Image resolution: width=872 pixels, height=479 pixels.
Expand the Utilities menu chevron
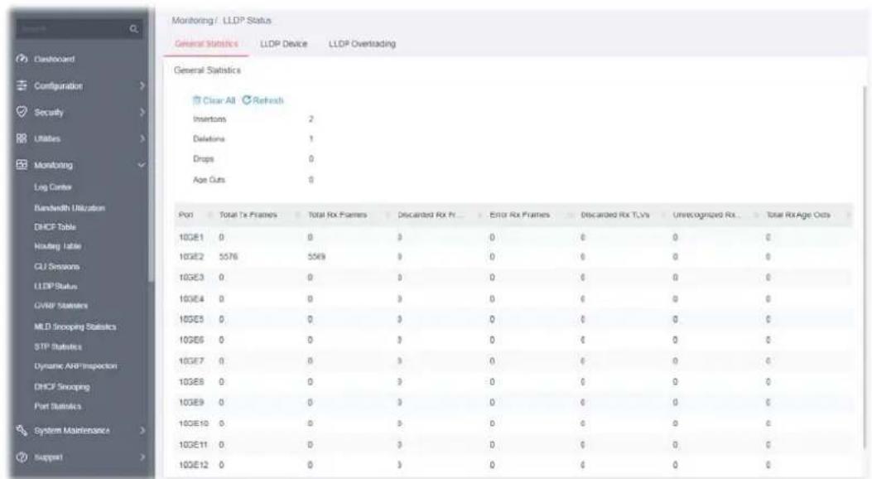[142, 138]
